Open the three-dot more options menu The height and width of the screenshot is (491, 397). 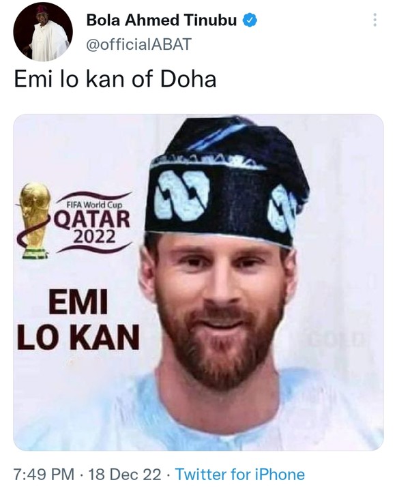point(374,20)
